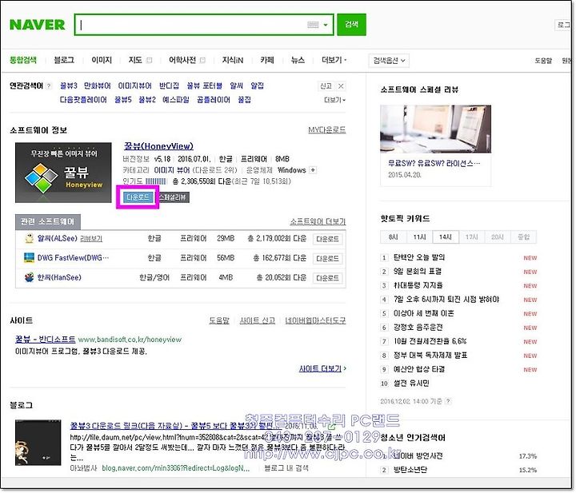Click the 신고 button in related searches

click(326, 85)
